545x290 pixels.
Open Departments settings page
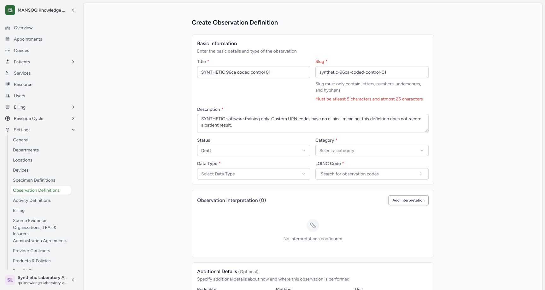(40, 150)
